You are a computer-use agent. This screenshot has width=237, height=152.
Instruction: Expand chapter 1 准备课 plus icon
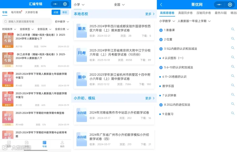(x=161, y=30)
